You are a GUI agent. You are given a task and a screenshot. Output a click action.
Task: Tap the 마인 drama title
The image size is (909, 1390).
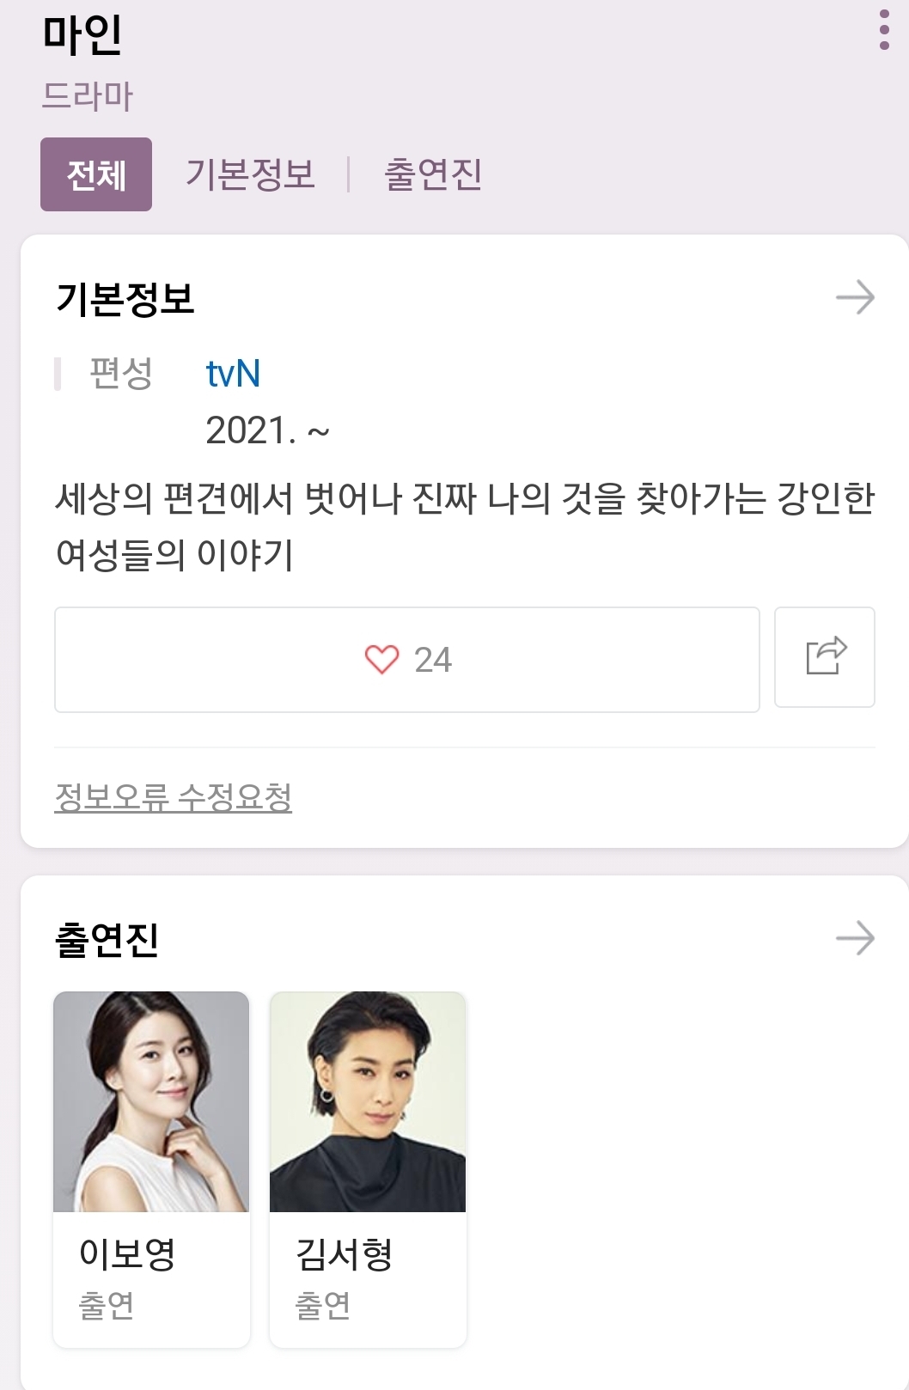point(82,34)
